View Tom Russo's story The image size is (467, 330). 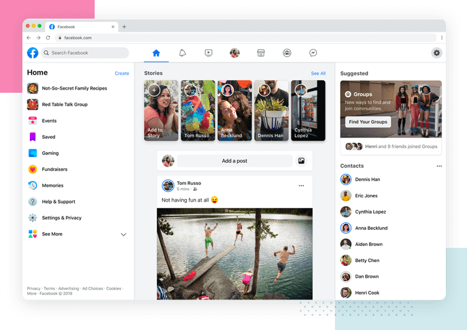click(198, 110)
